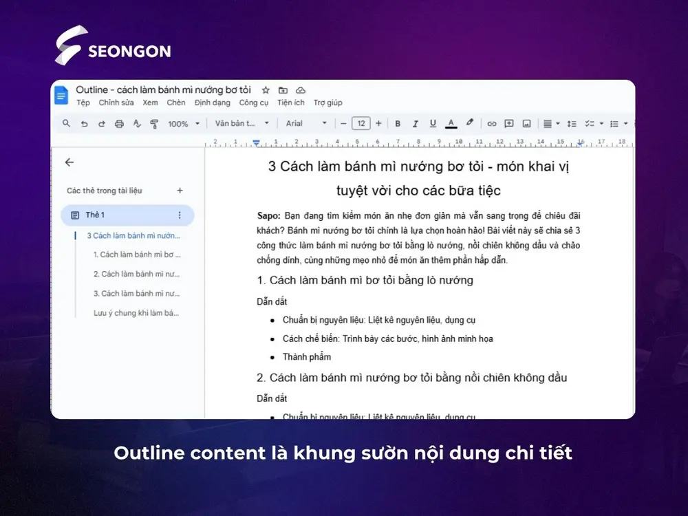Close the outline panel with back arrow
The height and width of the screenshot is (516, 688).
(69, 162)
